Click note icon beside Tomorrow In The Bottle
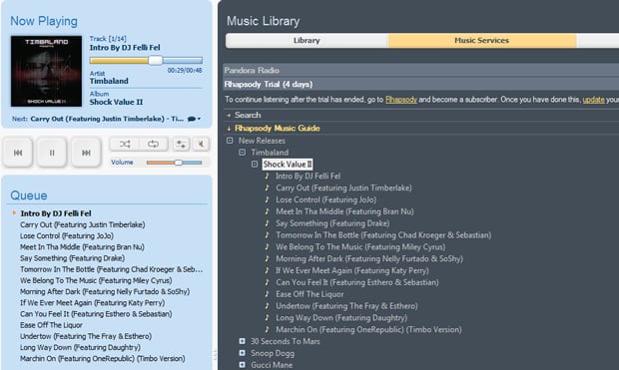This screenshot has height=370, width=619. point(268,235)
